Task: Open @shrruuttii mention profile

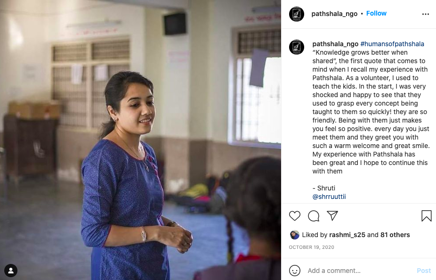Action: click(329, 197)
